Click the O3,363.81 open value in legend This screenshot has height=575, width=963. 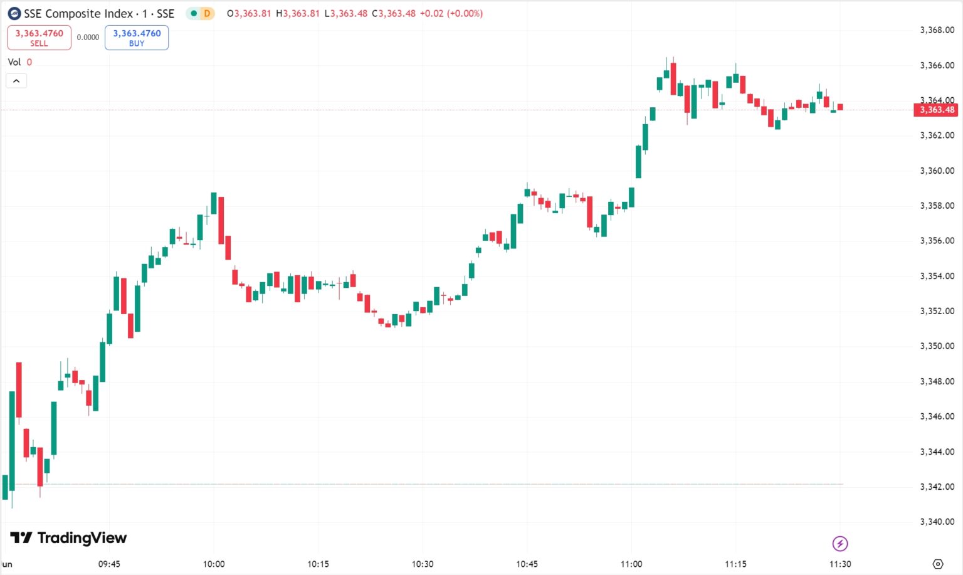249,13
